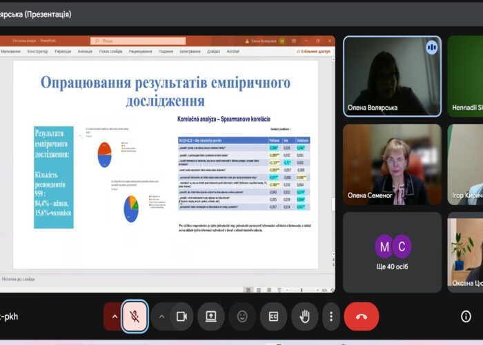Open the Анімація ribbon tab
483x345 pixels.
click(85, 51)
